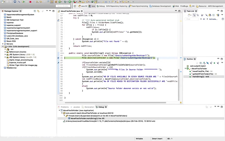Toggle Link with Editor in Package Explorer
The image size is (225, 141).
(x=38, y=11)
